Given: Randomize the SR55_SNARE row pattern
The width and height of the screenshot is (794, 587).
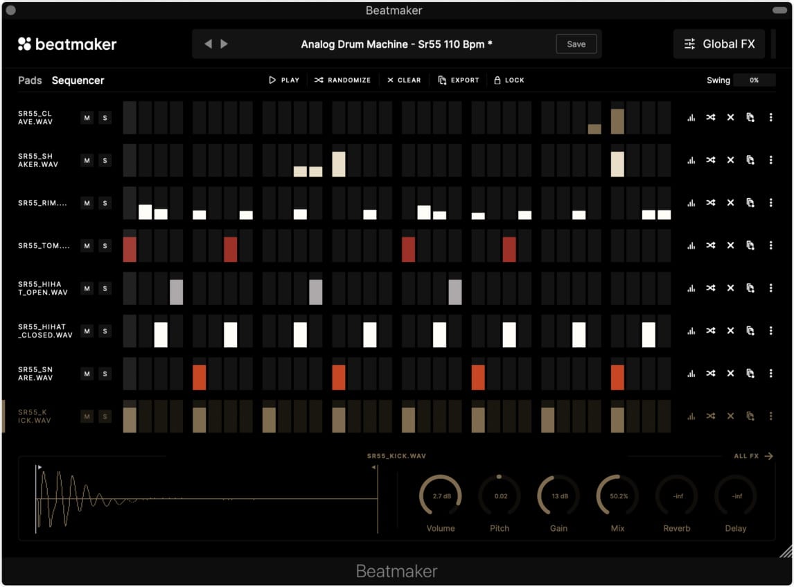Looking at the screenshot, I should [x=710, y=374].
